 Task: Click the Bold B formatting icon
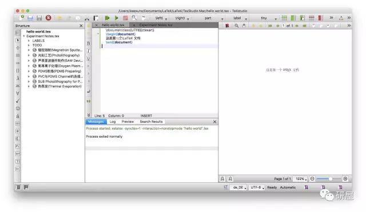pos(89,43)
